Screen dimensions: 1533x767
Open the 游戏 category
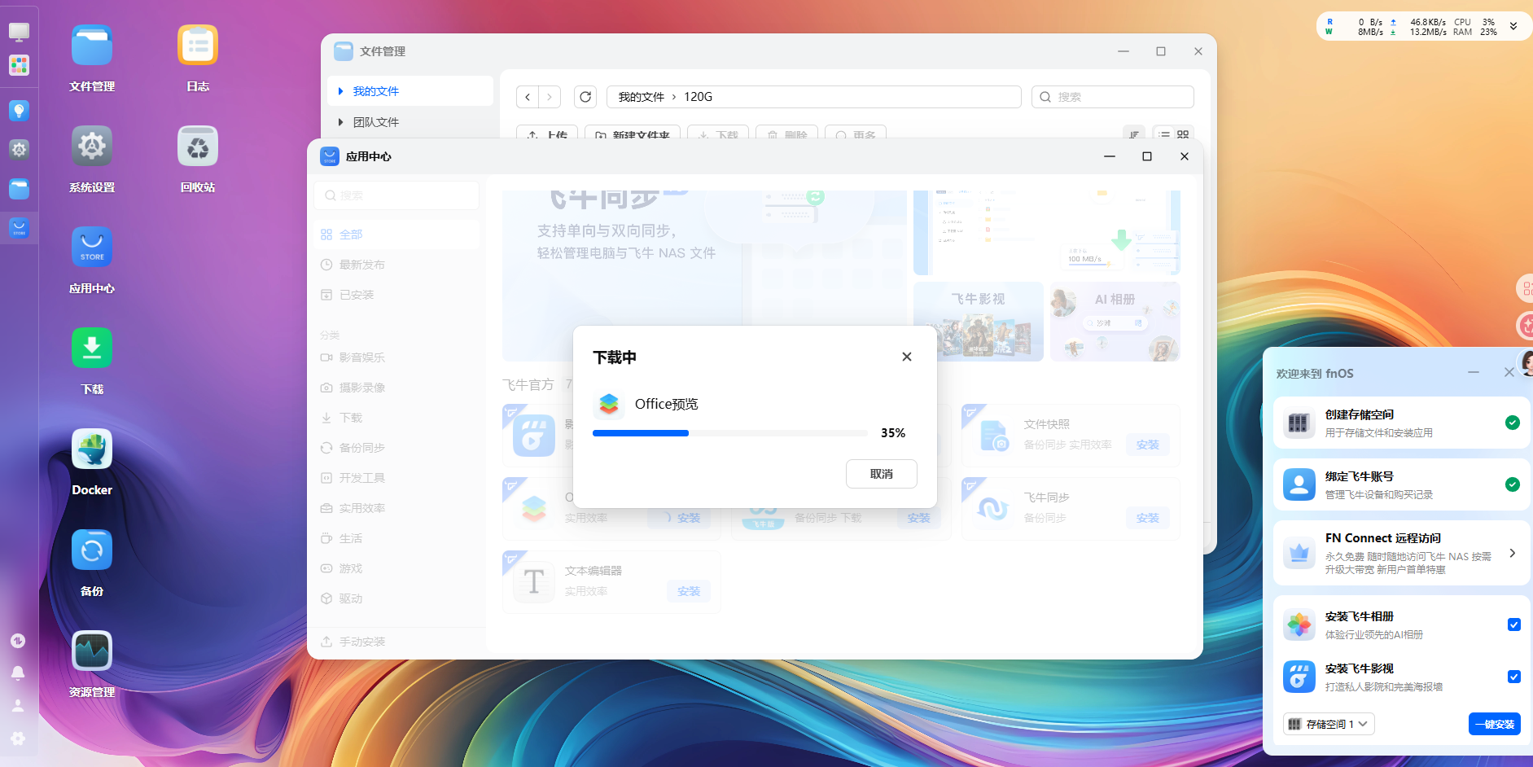396,568
